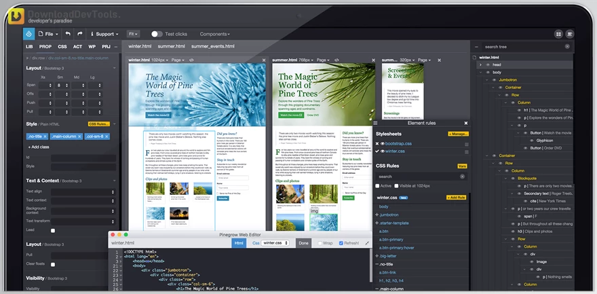Open the grid layout view icon at top right
The width and height of the screenshot is (597, 294).
click(x=558, y=34)
